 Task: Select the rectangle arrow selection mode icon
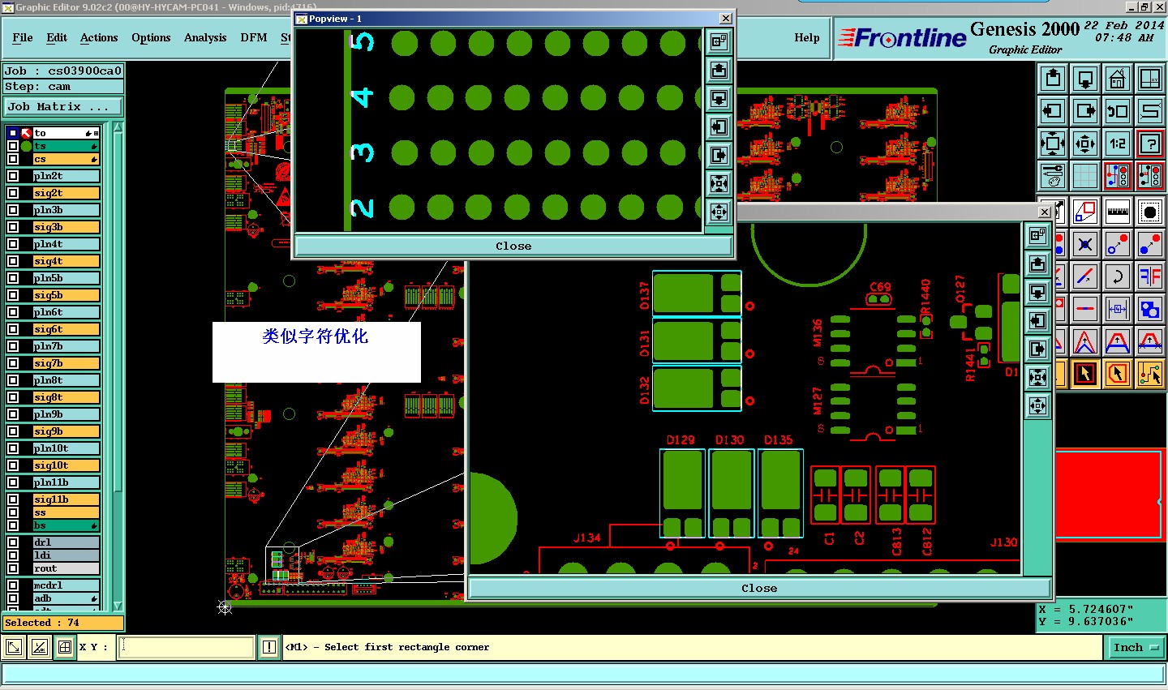pyautogui.click(x=1085, y=374)
